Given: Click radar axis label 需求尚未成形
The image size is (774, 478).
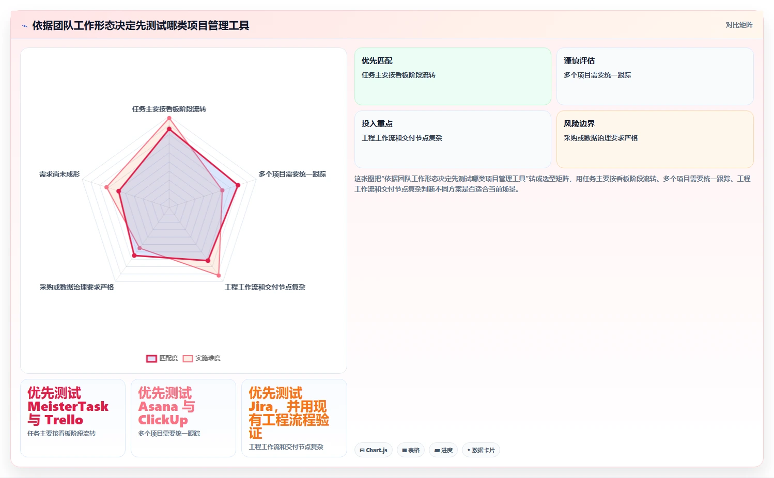Looking at the screenshot, I should 59,174.
